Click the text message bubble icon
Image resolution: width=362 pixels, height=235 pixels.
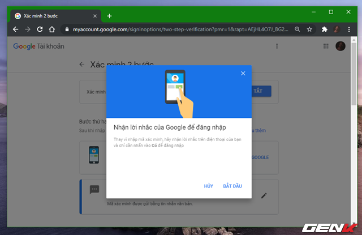click(x=94, y=190)
